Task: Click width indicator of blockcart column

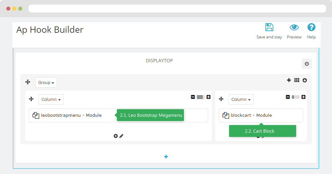Action: [295, 97]
